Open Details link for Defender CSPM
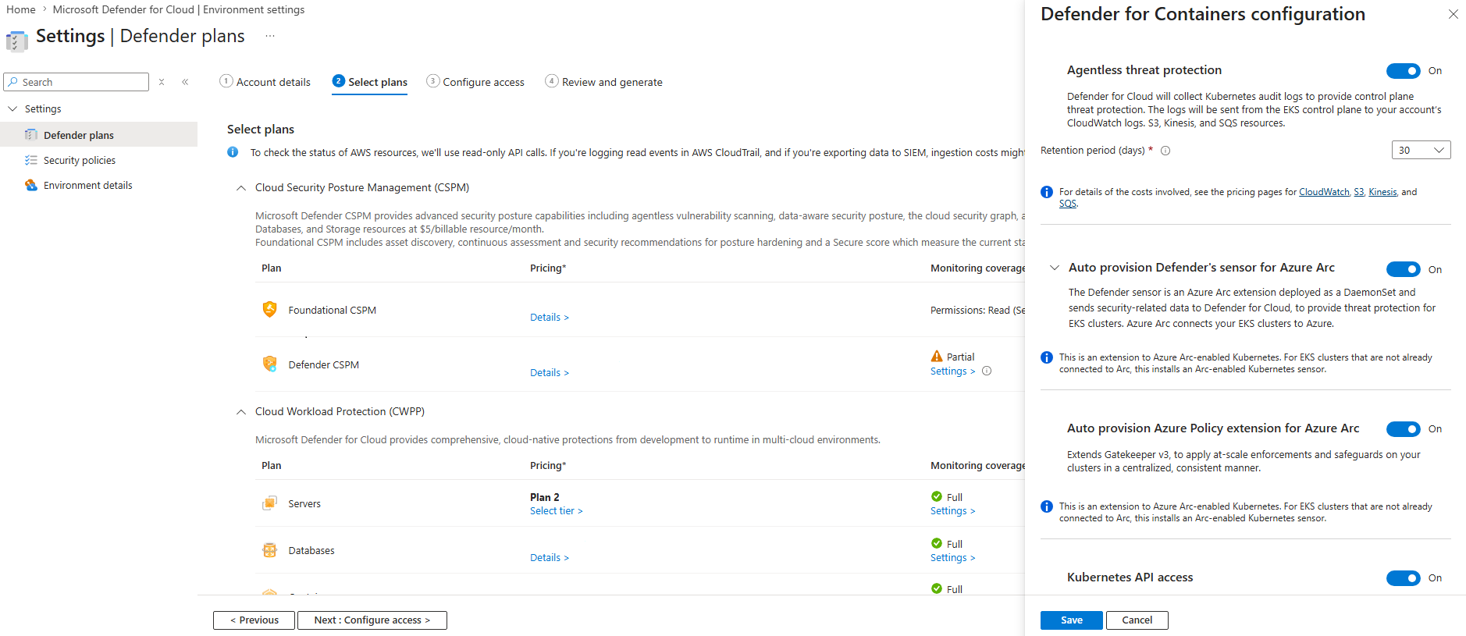Image resolution: width=1466 pixels, height=636 pixels. click(x=550, y=373)
